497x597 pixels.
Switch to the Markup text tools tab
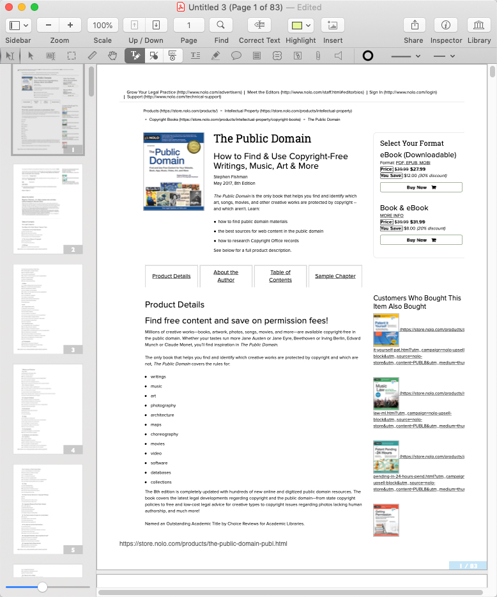pyautogui.click(x=135, y=56)
